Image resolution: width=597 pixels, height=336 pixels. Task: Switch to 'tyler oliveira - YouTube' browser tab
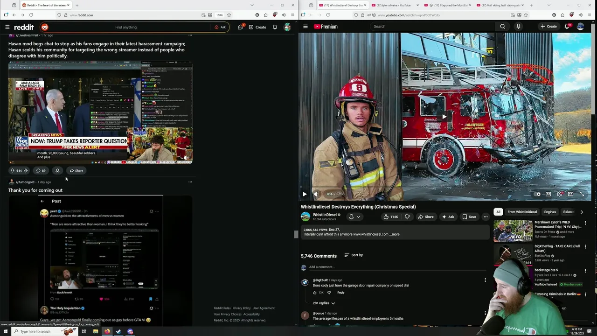point(393,5)
